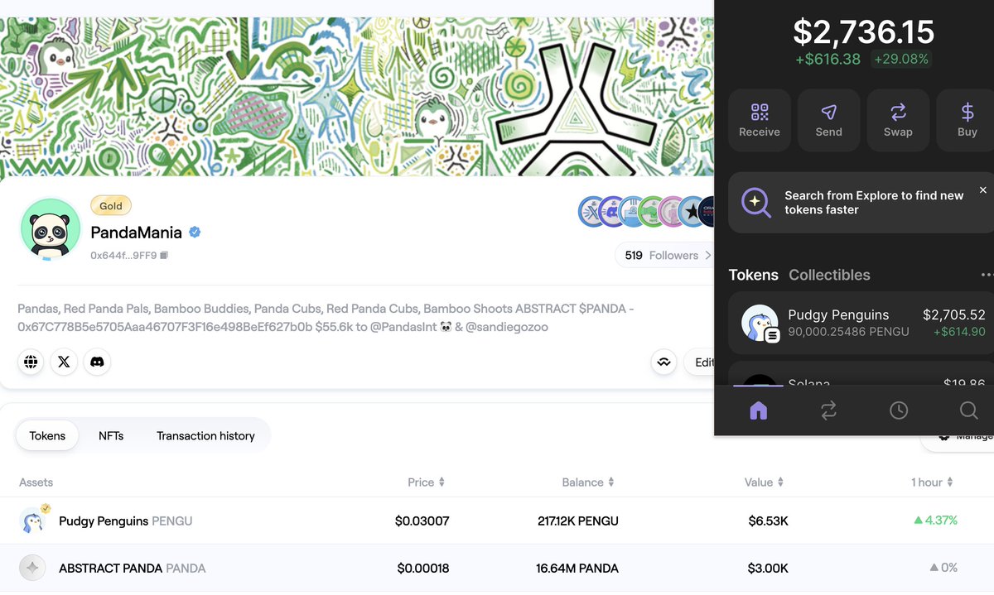Open the Pudgy Penguins PENGU asset row

(497, 521)
